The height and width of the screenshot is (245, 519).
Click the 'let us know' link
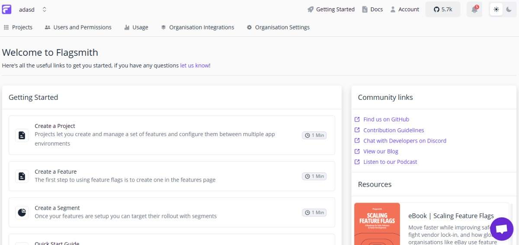click(195, 66)
